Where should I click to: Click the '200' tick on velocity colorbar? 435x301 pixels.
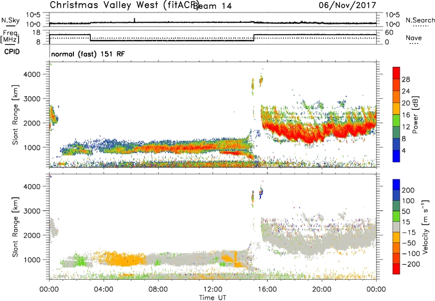(408, 190)
